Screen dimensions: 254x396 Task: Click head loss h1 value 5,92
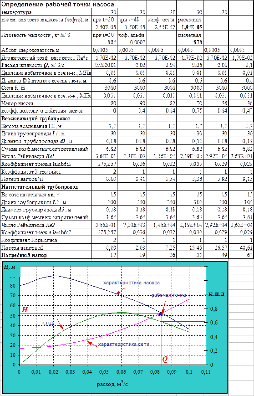tap(223, 179)
